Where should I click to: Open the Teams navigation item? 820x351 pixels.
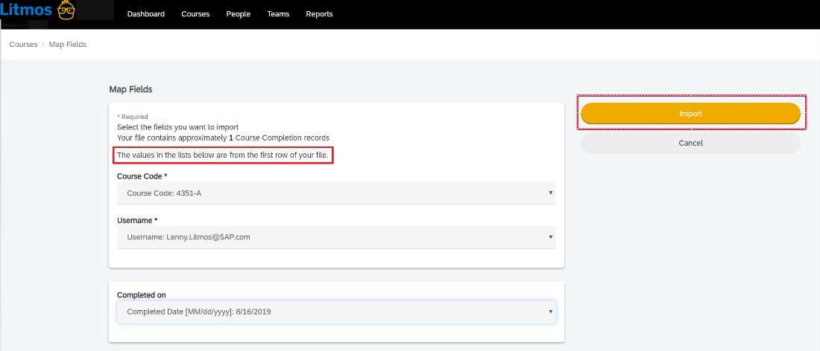coord(278,14)
